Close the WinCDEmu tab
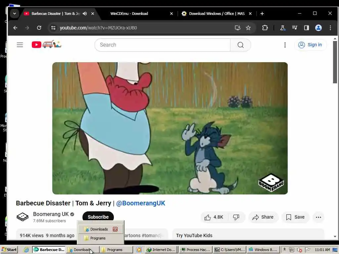 [171, 13]
